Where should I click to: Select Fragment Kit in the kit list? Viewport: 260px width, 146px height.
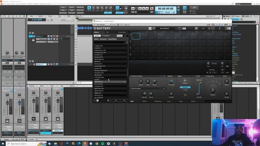click(x=110, y=46)
